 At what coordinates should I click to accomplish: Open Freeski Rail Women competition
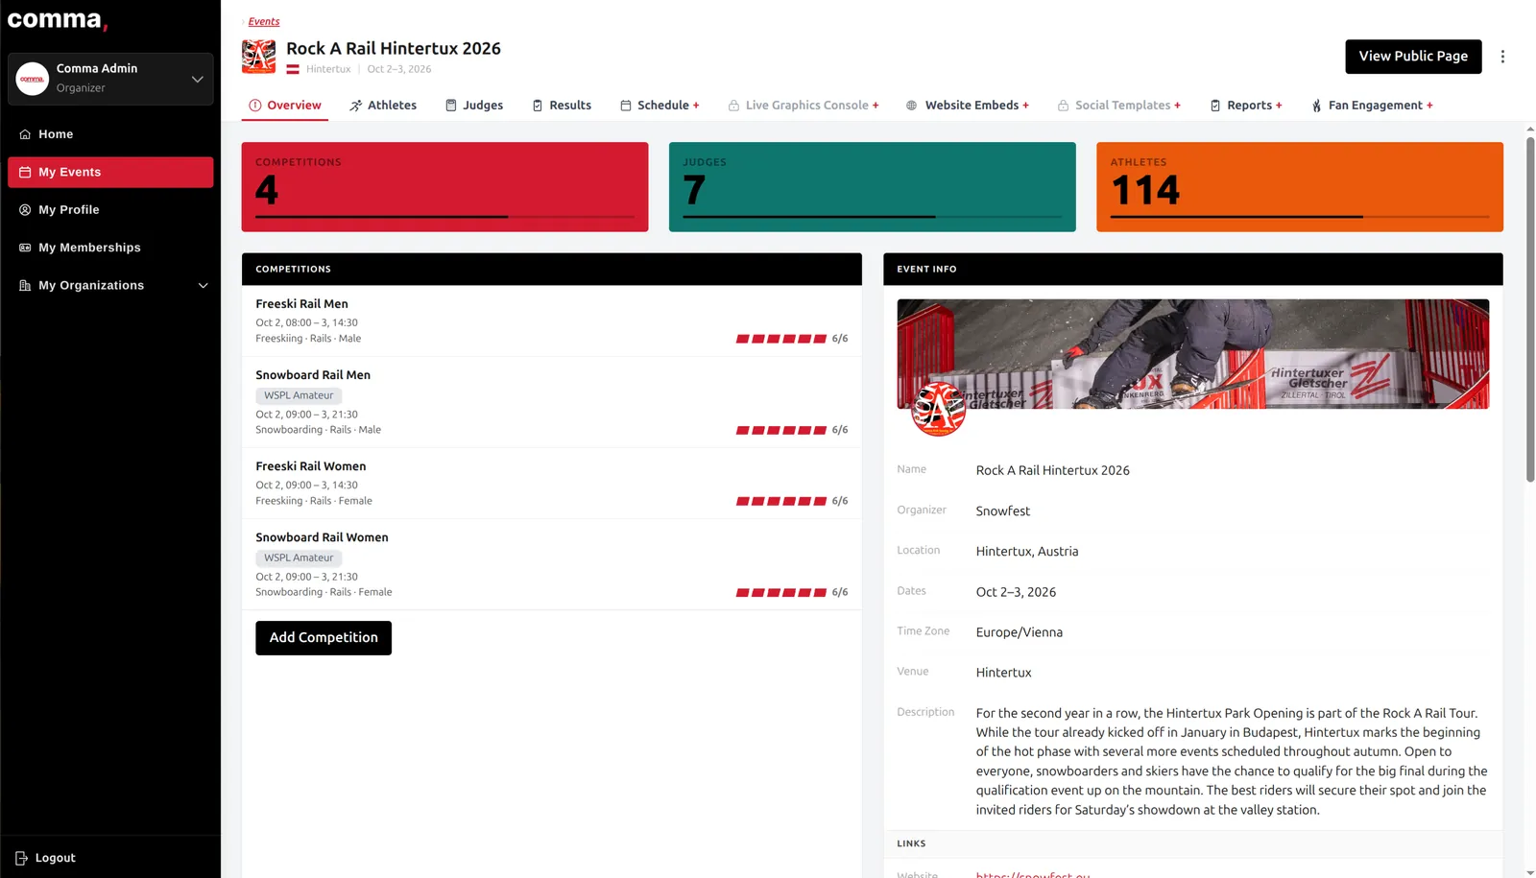click(x=551, y=484)
